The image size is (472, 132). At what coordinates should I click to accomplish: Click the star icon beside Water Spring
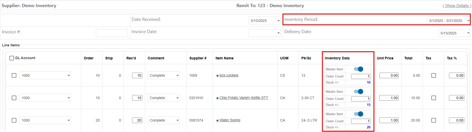tap(217, 121)
